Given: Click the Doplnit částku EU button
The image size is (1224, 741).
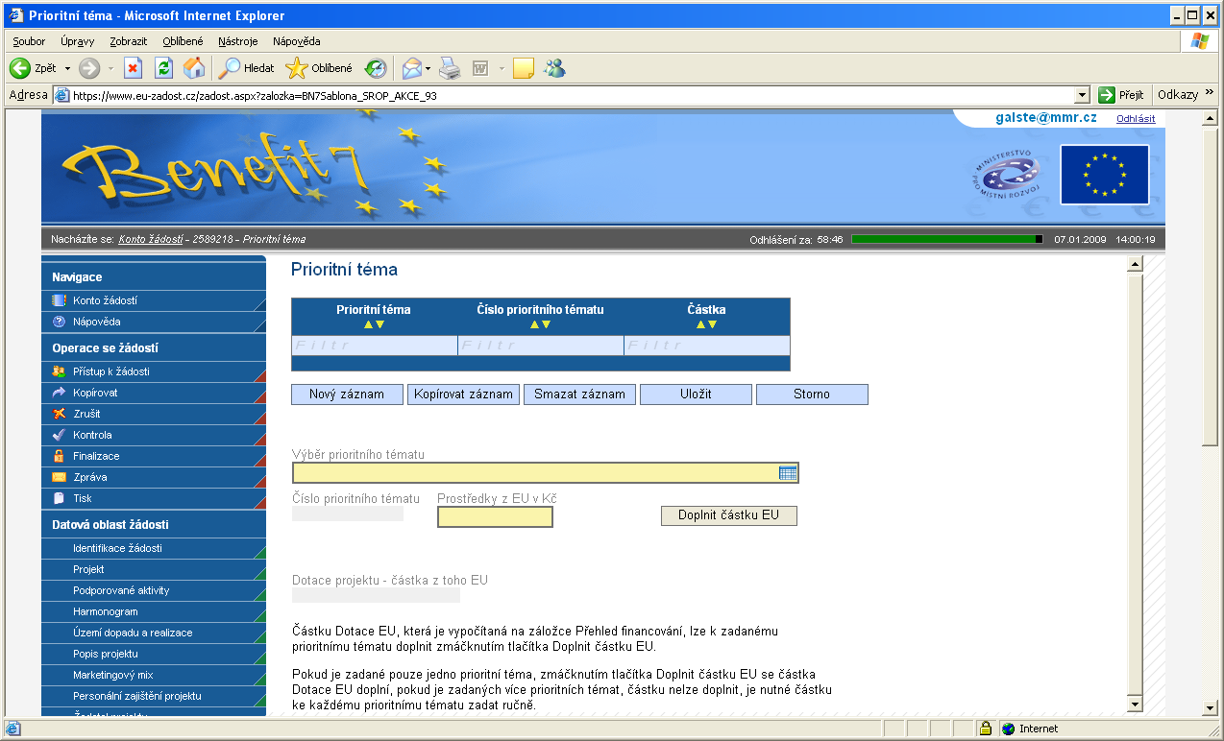Looking at the screenshot, I should (729, 515).
